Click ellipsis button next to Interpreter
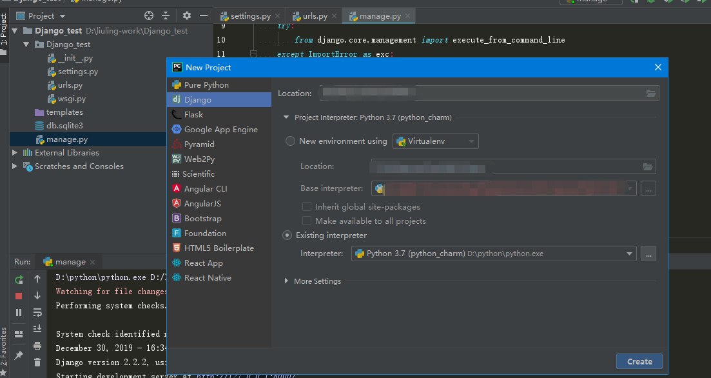 [648, 254]
